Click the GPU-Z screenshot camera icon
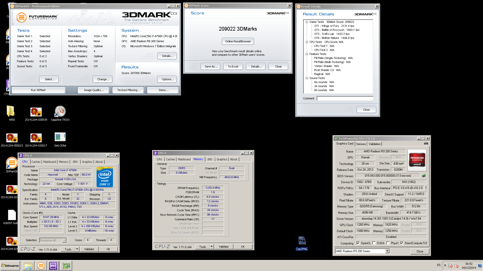483x271 pixels. (x=426, y=144)
